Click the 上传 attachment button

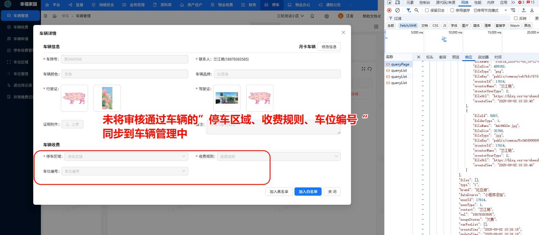[72, 124]
